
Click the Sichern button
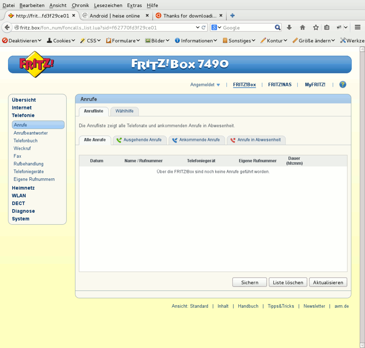(250, 282)
